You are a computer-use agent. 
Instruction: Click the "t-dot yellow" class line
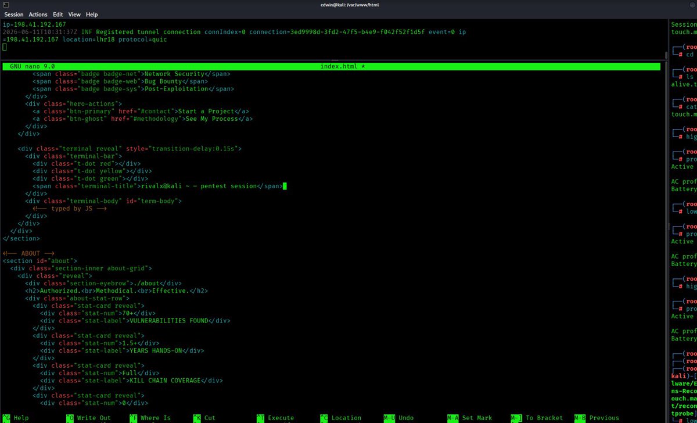pyautogui.click(x=92, y=171)
